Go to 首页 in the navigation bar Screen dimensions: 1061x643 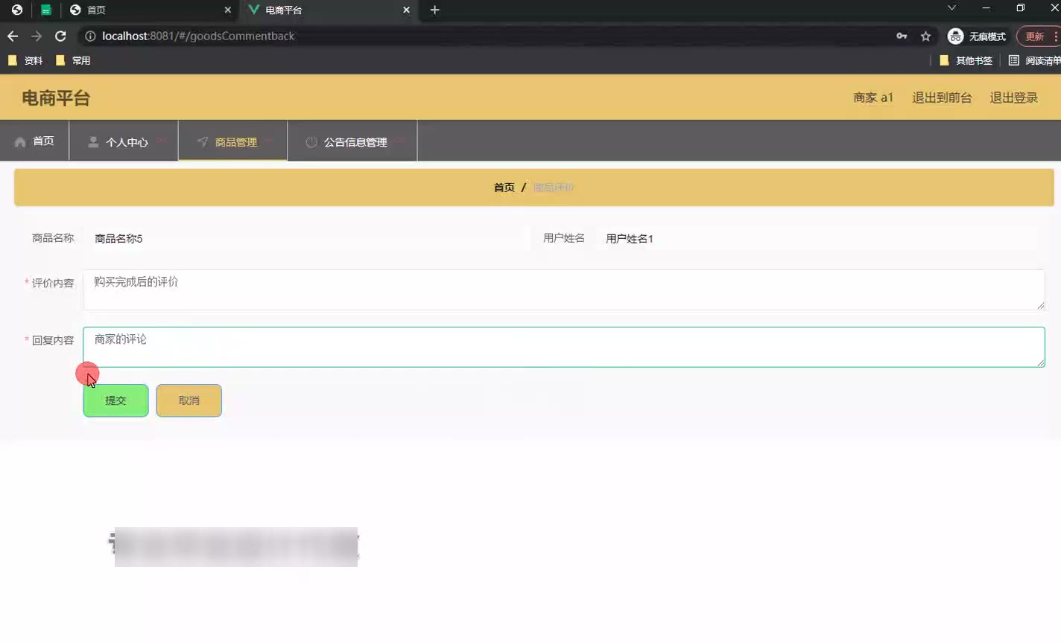point(35,141)
